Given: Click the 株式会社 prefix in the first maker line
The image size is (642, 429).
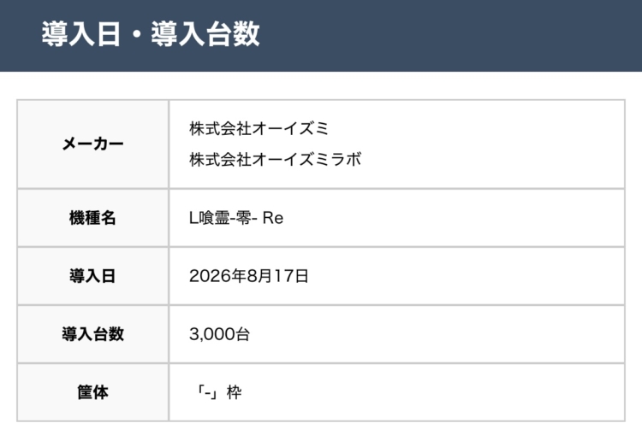Looking at the screenshot, I should click(220, 129).
